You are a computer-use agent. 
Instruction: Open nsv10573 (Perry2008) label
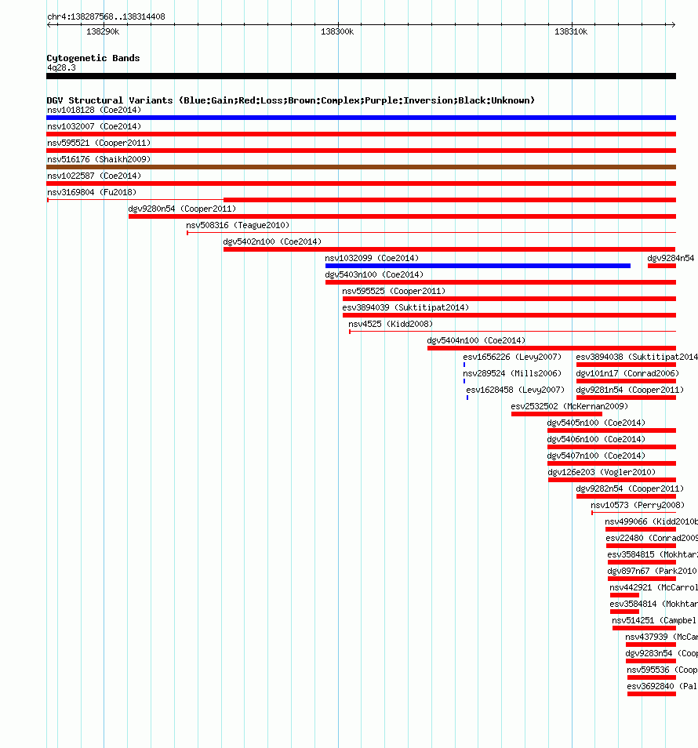[638, 505]
